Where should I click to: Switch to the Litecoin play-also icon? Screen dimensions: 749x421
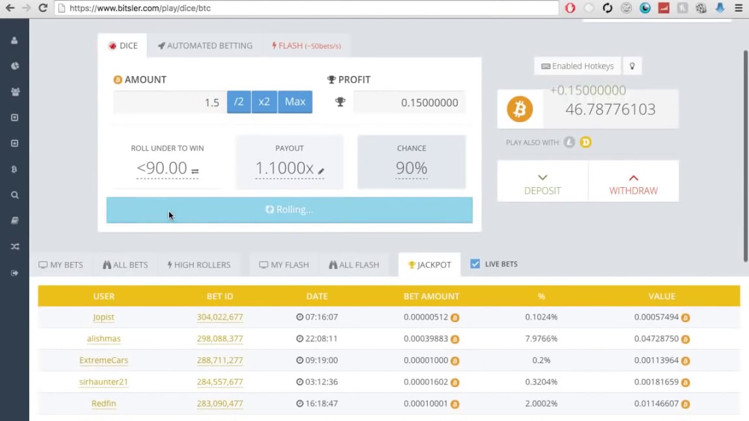tap(569, 142)
